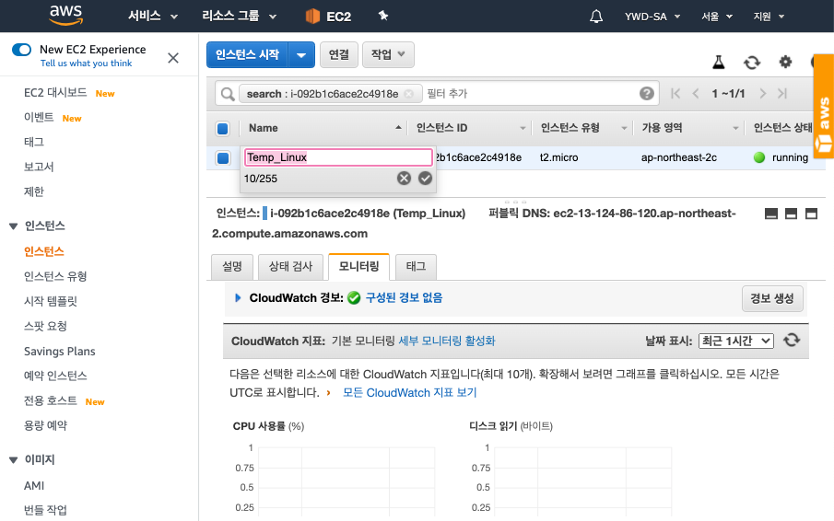Open 이벤트 in sidebar

[x=39, y=118]
